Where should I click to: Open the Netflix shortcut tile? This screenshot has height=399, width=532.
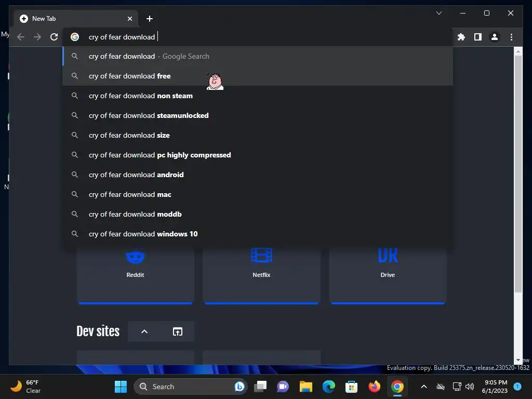(x=262, y=275)
